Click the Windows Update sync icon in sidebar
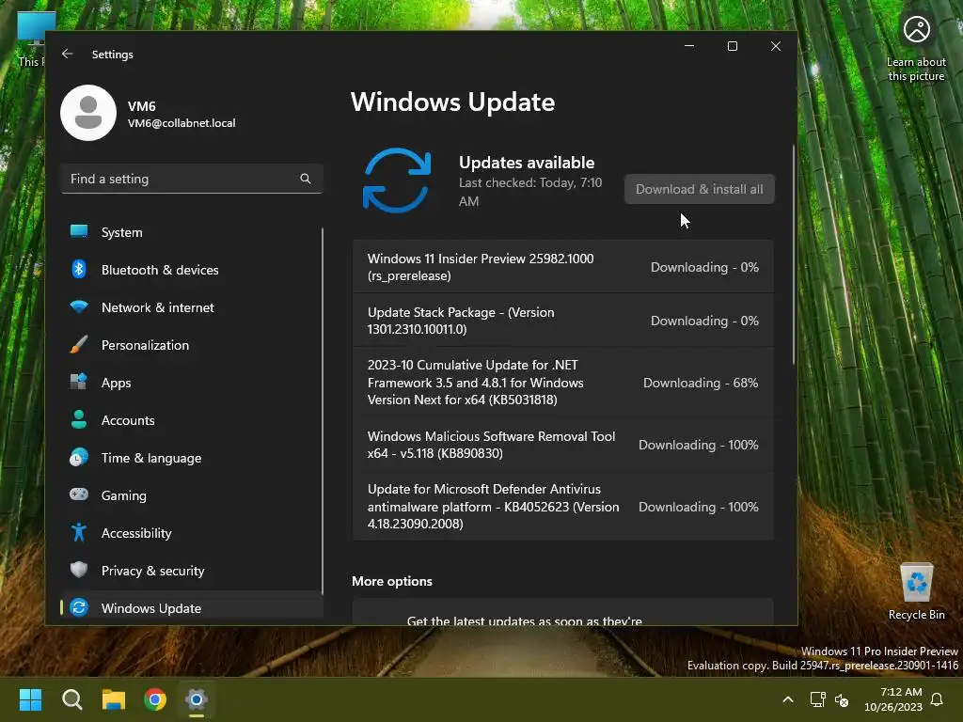 (x=79, y=607)
